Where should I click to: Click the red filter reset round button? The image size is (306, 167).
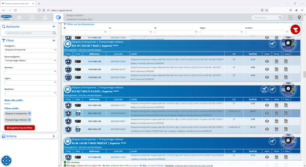click(296, 30)
